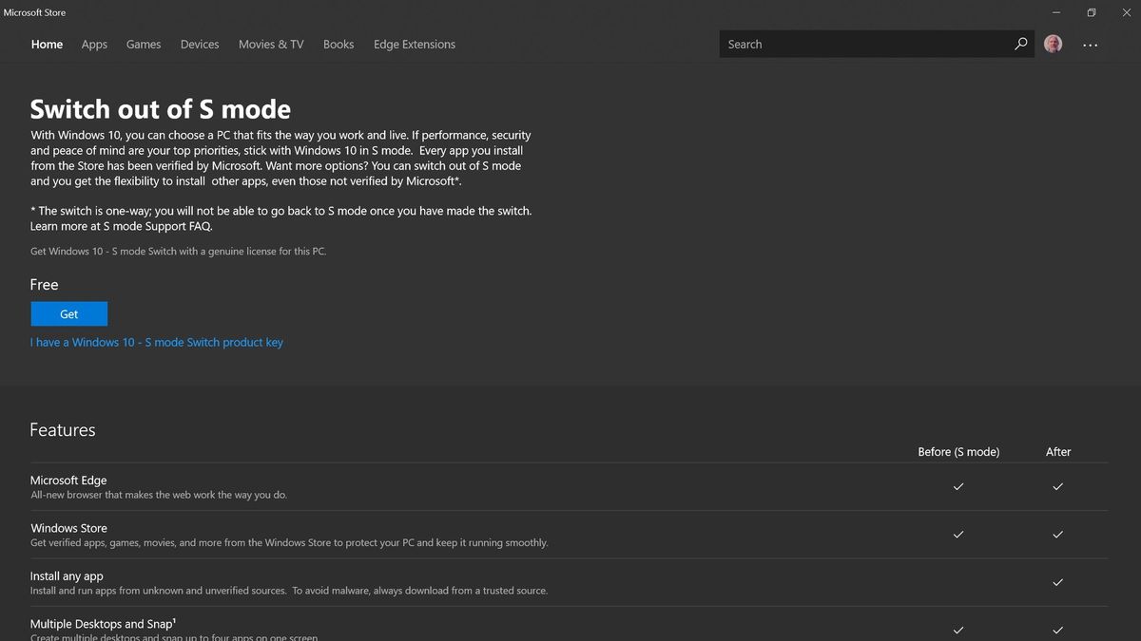Click the Before (S mode) column header

click(958, 451)
